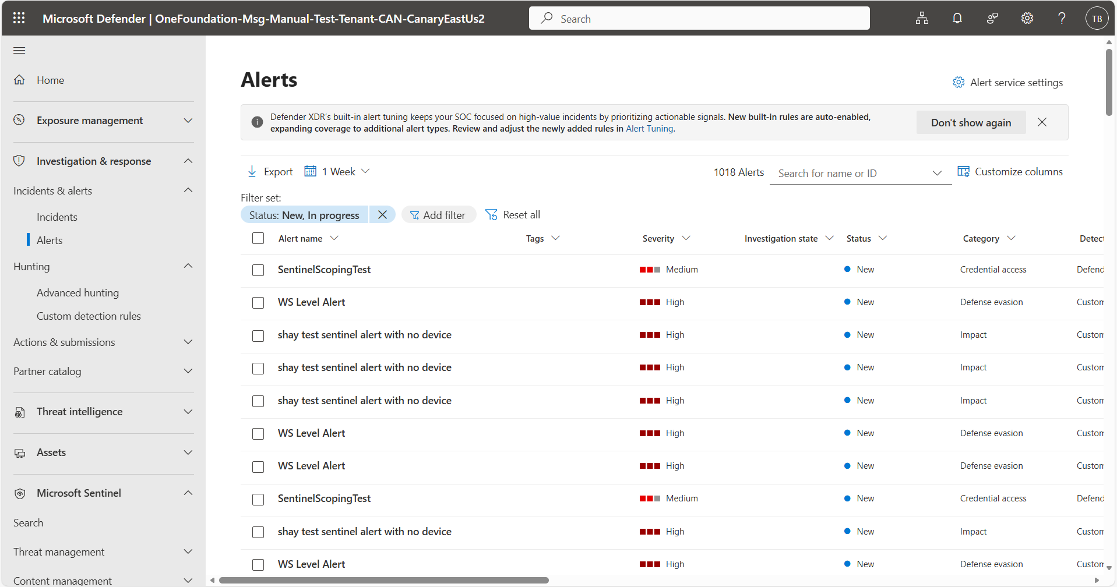Open Customize columns
This screenshot has width=1117, height=587.
pos(1011,171)
